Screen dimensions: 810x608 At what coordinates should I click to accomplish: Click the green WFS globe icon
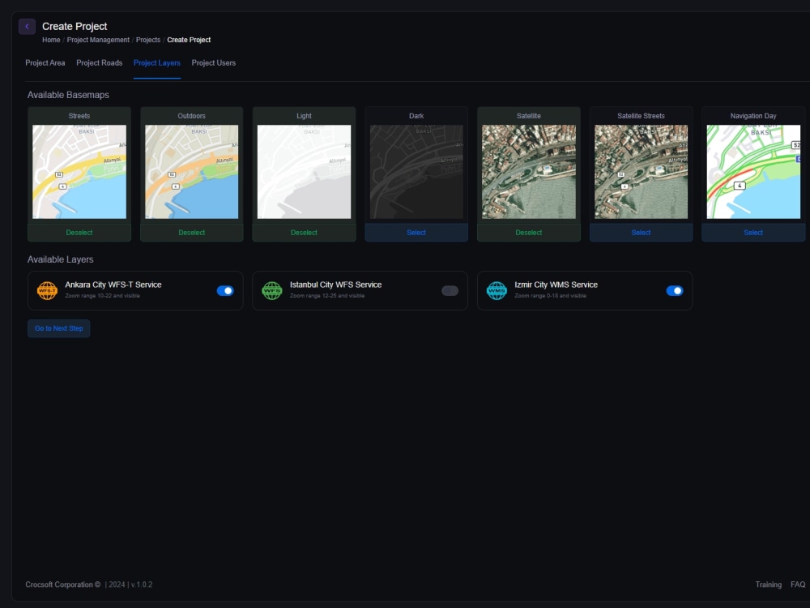pos(271,290)
